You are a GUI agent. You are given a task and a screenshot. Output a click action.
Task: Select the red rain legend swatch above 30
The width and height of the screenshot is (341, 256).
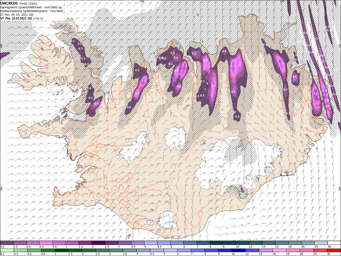334,250
